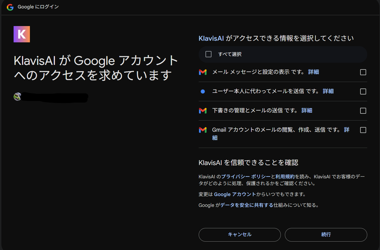This screenshot has height=250, width=380.
Task: Expand 詳細 for ユーザー本人に代わってメールを送信
Action: pyautogui.click(x=328, y=91)
